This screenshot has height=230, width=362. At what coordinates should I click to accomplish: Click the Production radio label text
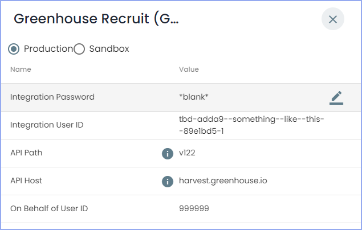48,49
